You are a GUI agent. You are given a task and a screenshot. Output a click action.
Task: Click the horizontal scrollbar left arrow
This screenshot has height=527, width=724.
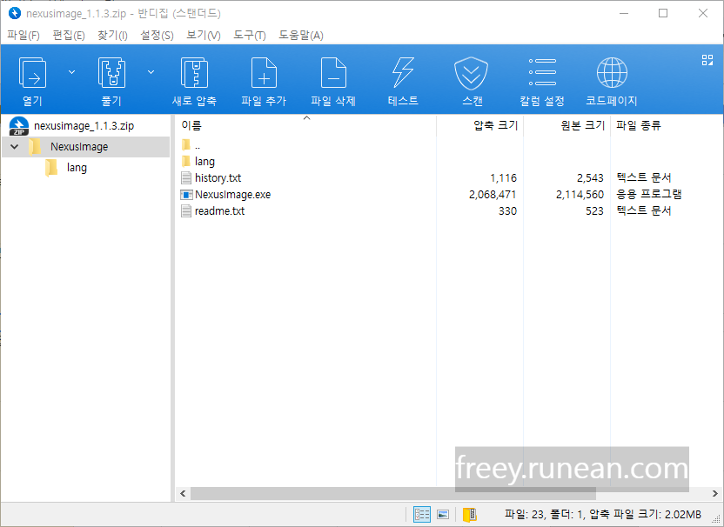183,493
